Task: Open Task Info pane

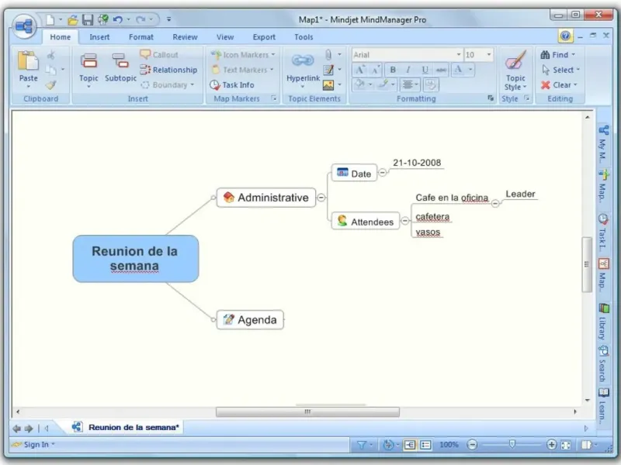Action: [232, 84]
